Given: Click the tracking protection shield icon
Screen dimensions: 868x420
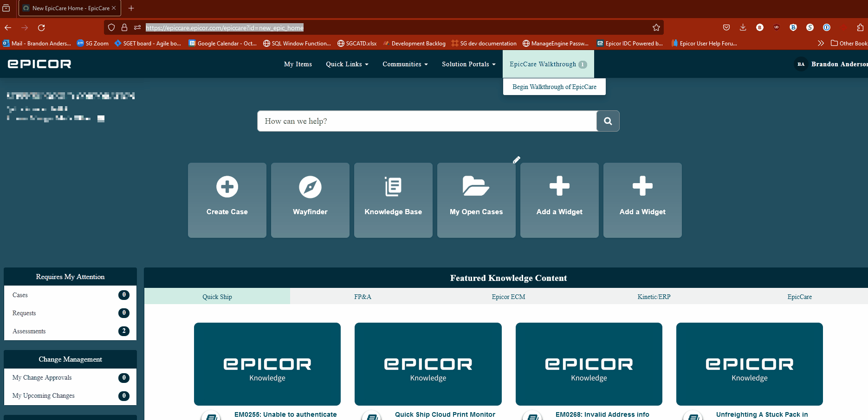Looking at the screenshot, I should coord(111,28).
